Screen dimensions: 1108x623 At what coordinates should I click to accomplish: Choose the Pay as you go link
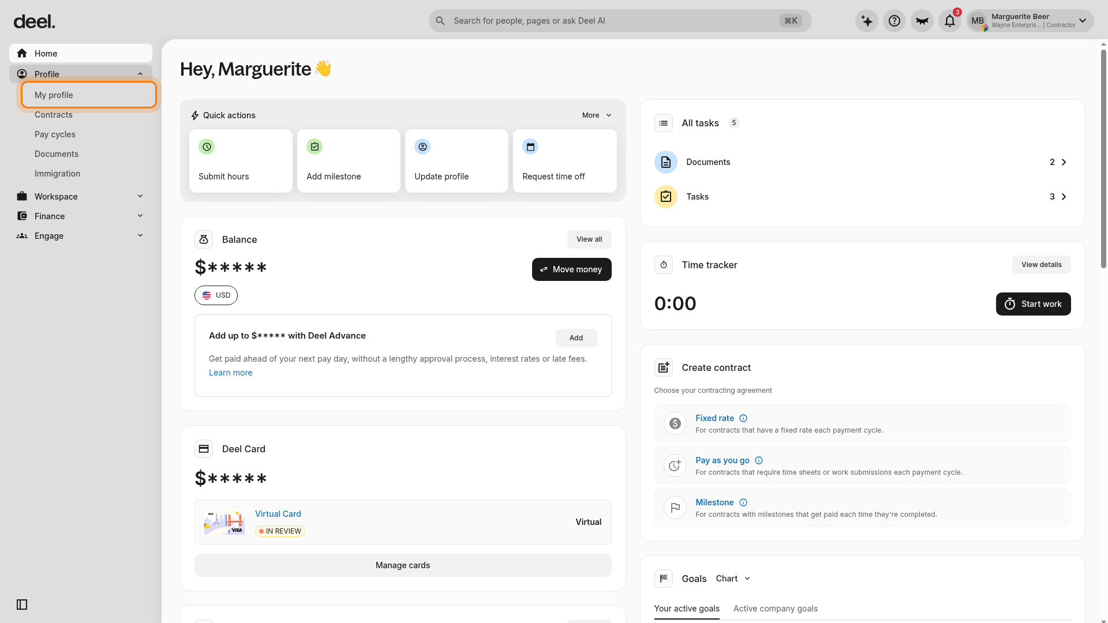coord(723,460)
